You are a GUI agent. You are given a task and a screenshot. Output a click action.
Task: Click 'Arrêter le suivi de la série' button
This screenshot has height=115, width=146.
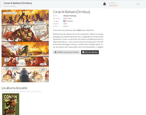[66, 52]
